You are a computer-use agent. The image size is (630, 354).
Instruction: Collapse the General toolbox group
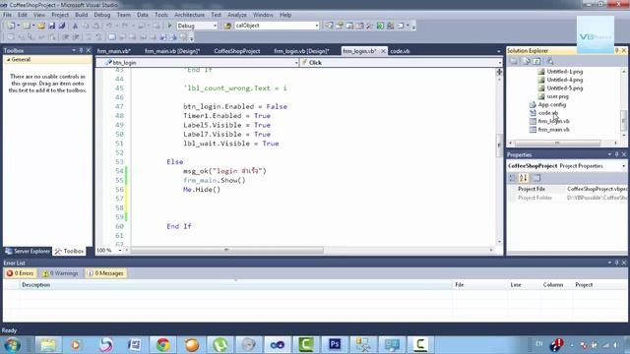click(x=9, y=59)
